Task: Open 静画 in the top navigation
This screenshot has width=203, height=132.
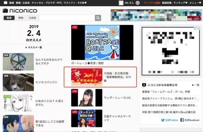Action: [x=18, y=3]
